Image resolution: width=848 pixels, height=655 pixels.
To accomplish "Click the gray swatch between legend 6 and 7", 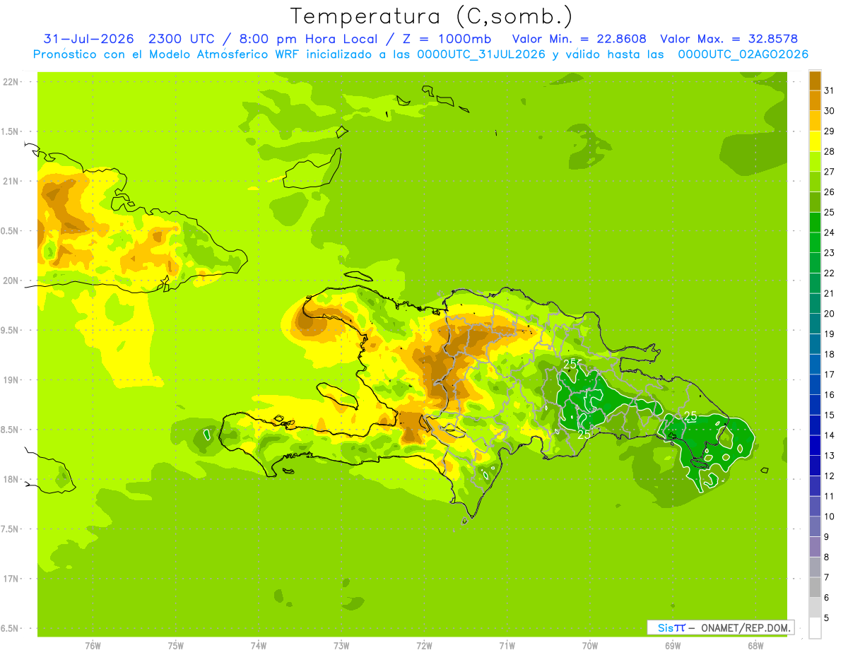I will pos(815,587).
